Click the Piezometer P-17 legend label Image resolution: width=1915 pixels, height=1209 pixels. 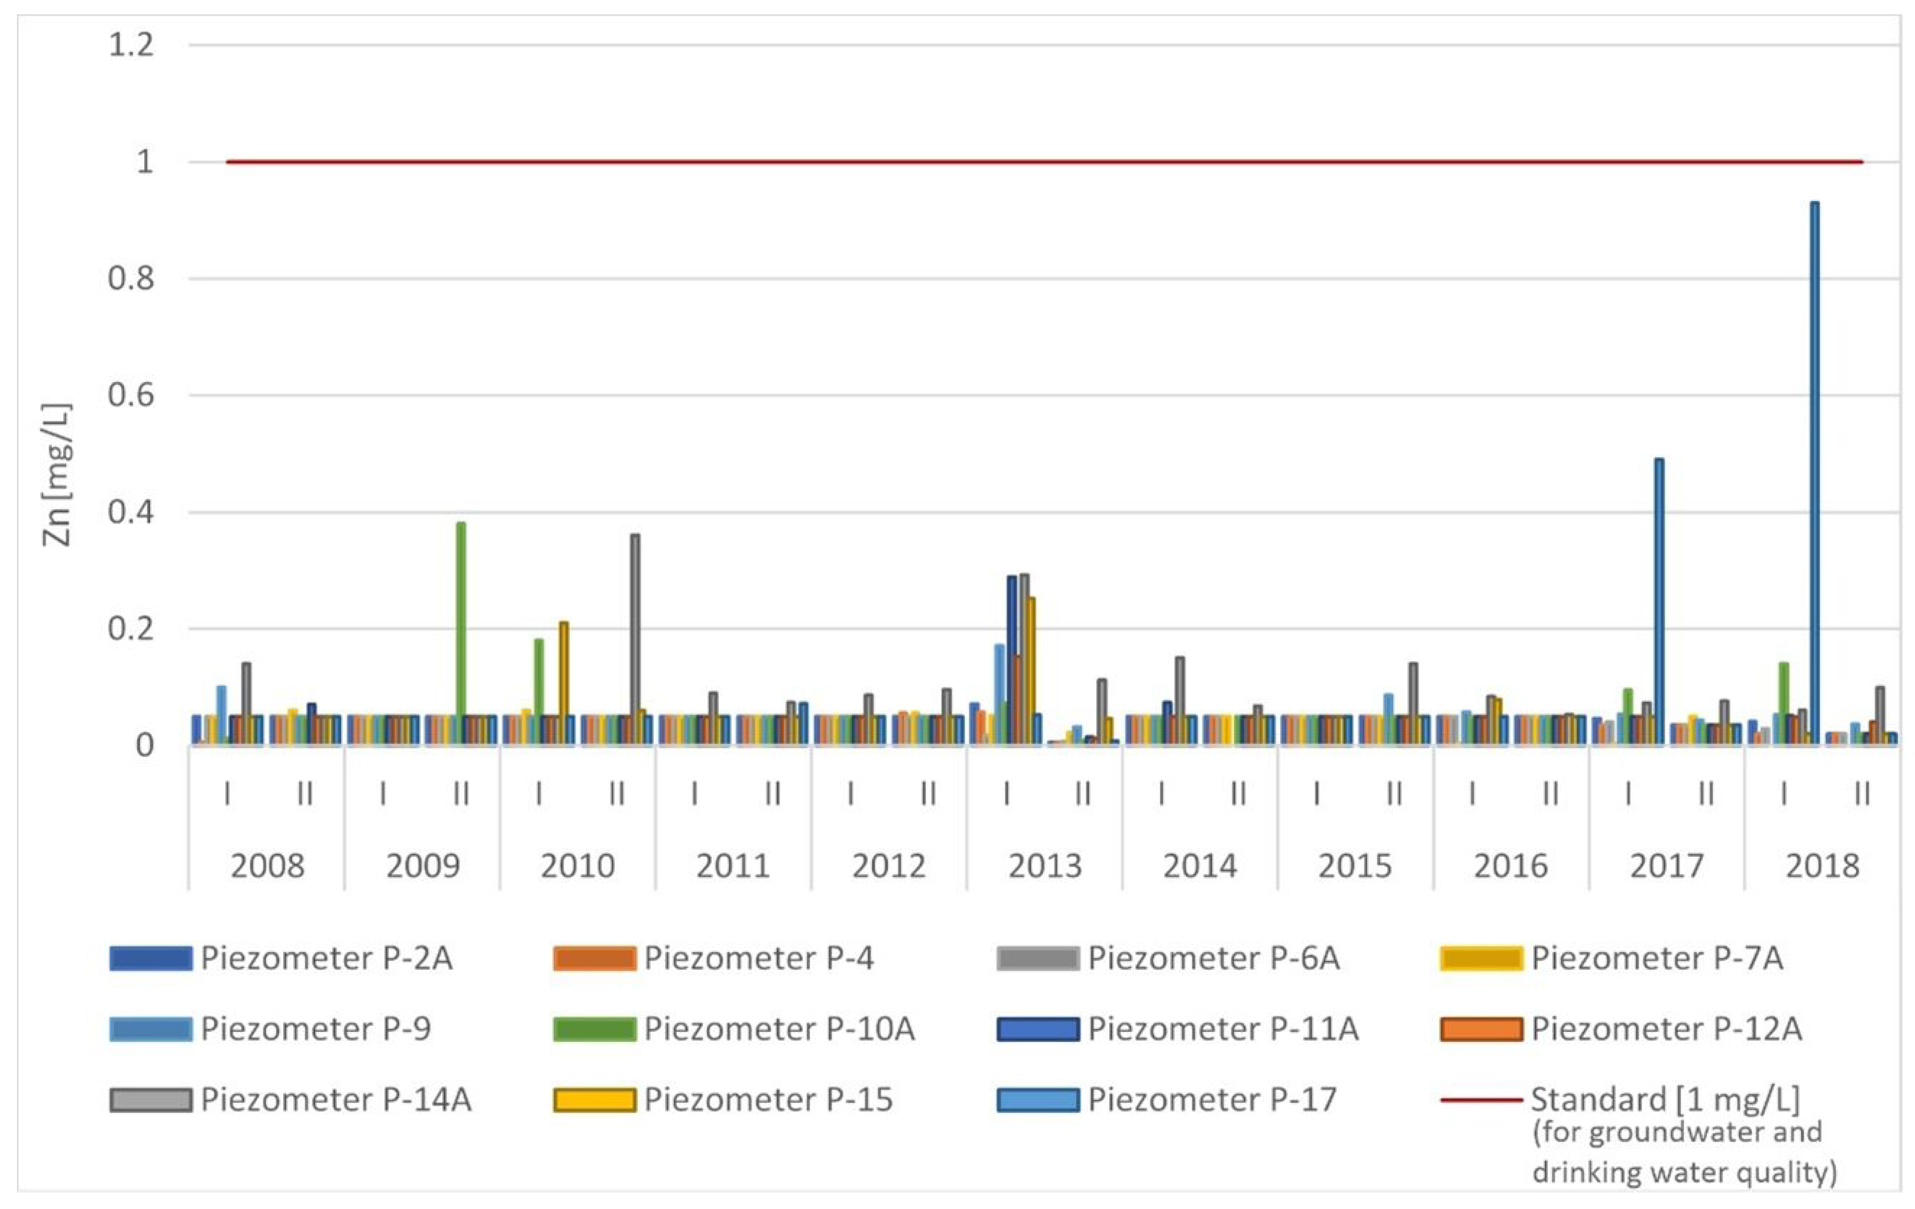pyautogui.click(x=1212, y=1100)
